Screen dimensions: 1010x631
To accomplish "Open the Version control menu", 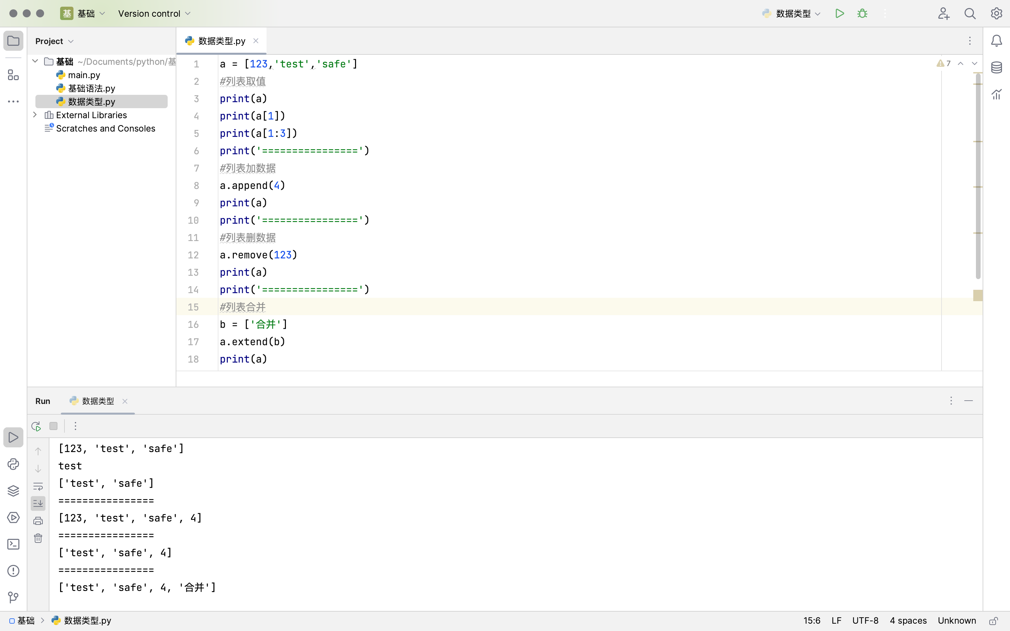I will [154, 13].
